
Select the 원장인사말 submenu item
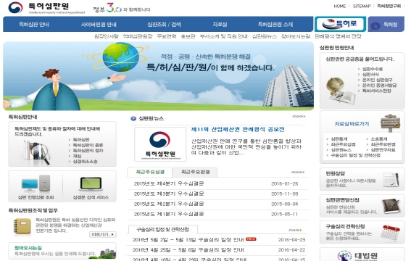tap(107, 36)
